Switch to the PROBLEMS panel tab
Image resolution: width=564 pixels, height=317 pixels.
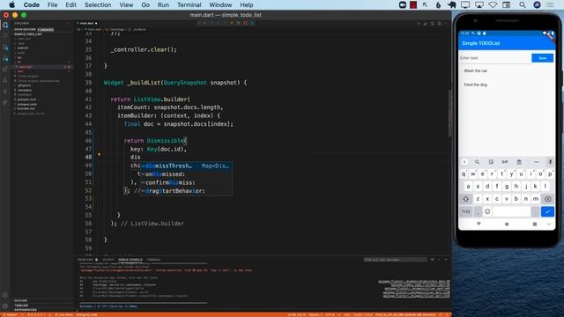click(x=85, y=260)
